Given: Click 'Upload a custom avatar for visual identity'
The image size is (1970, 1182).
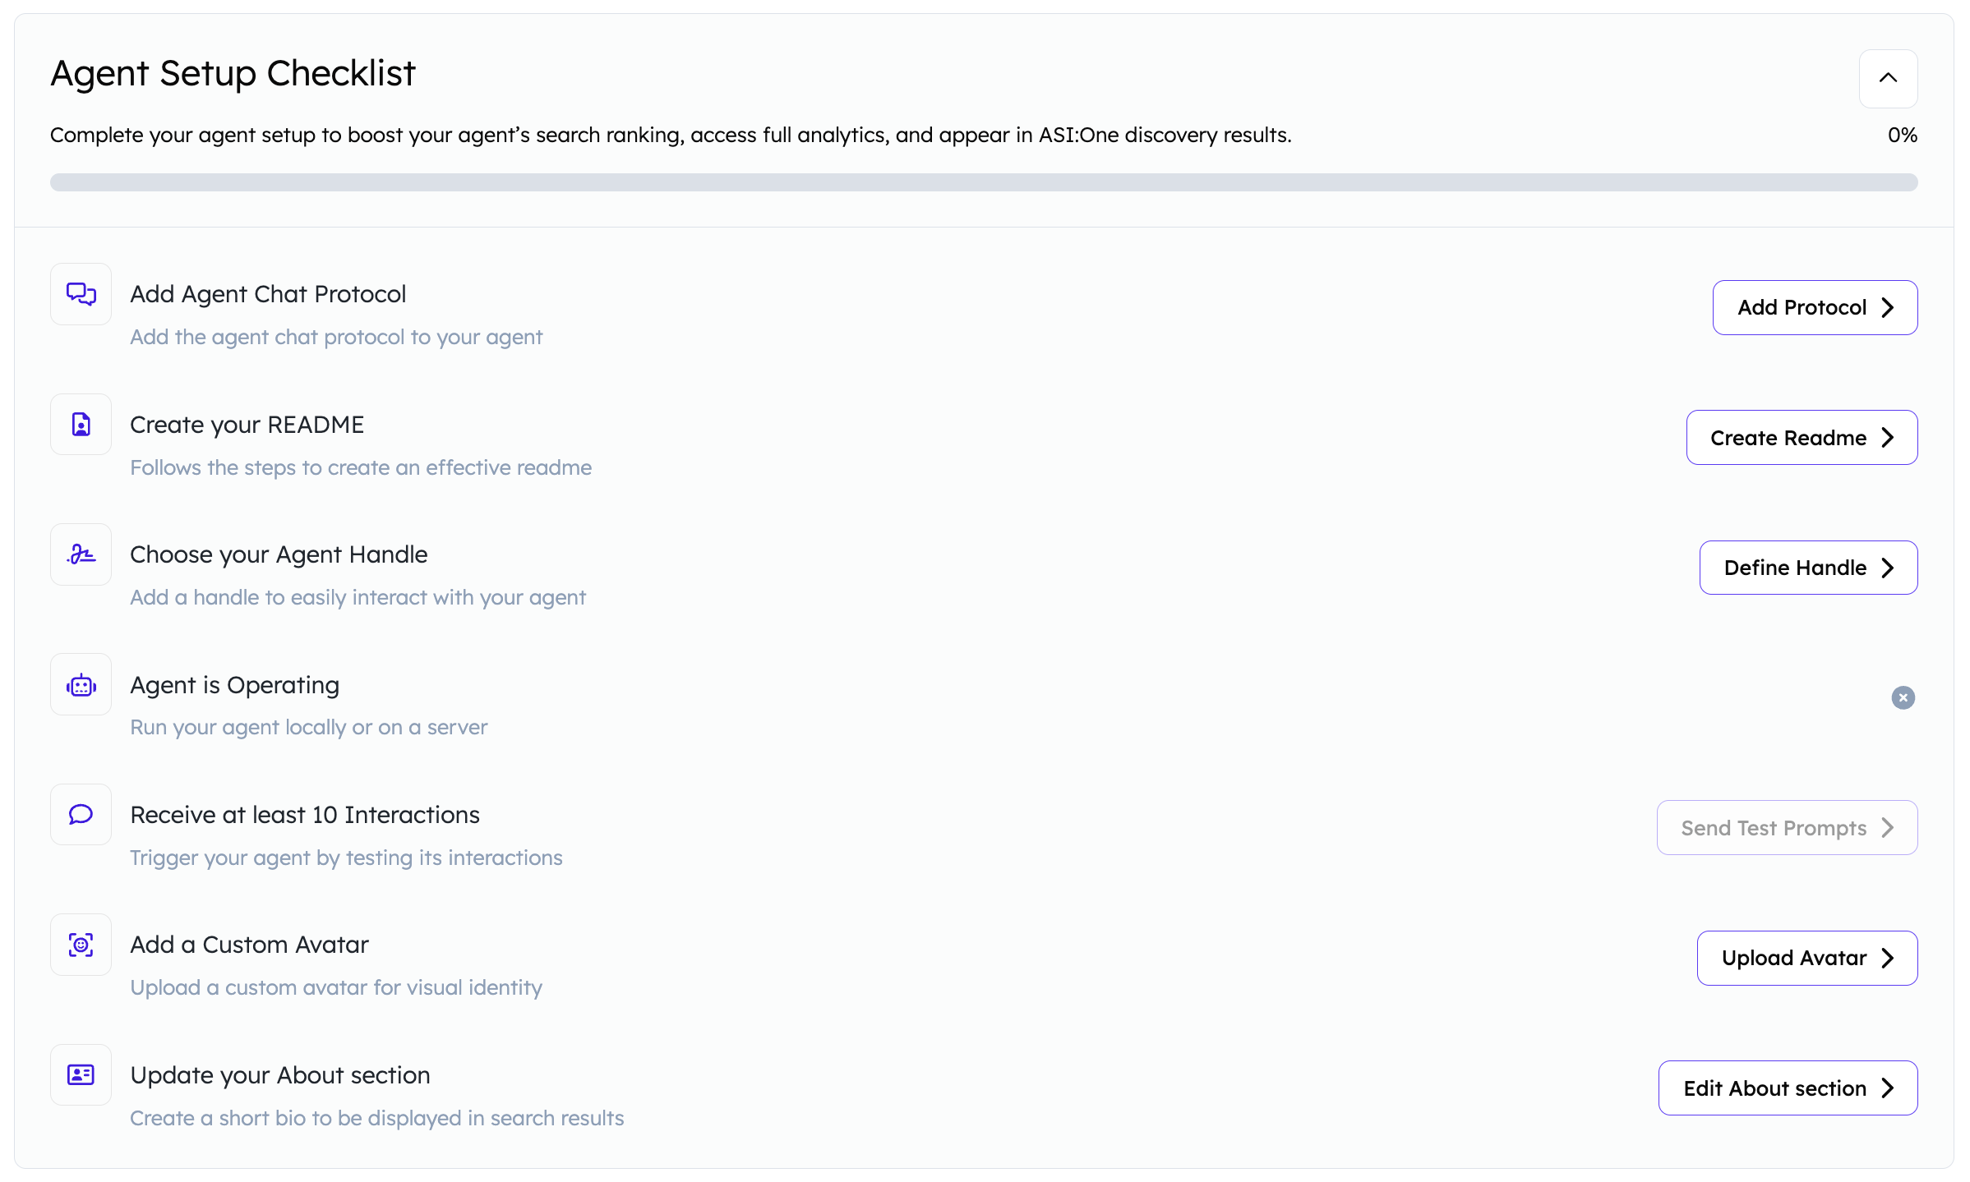Looking at the screenshot, I should coord(336,987).
